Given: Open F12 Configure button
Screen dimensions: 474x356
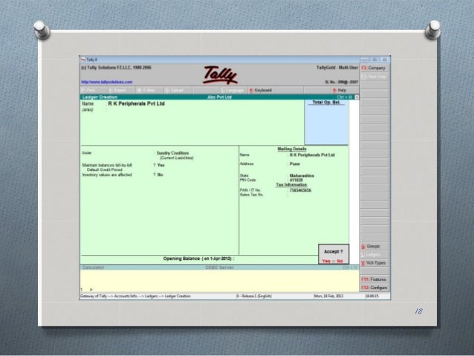Looking at the screenshot, I should coord(374,288).
